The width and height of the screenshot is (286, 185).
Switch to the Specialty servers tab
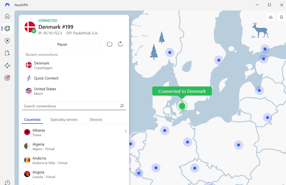point(64,120)
